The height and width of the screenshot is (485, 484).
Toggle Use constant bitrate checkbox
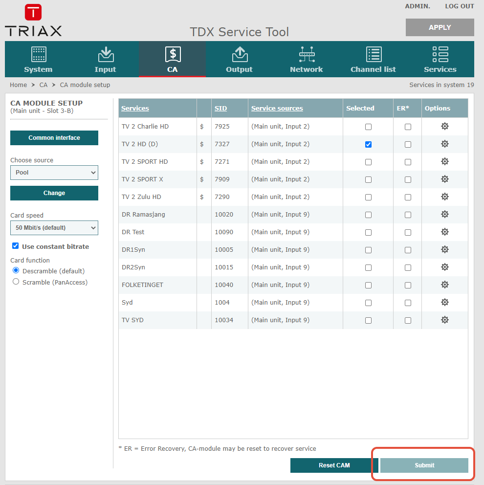pyautogui.click(x=15, y=246)
